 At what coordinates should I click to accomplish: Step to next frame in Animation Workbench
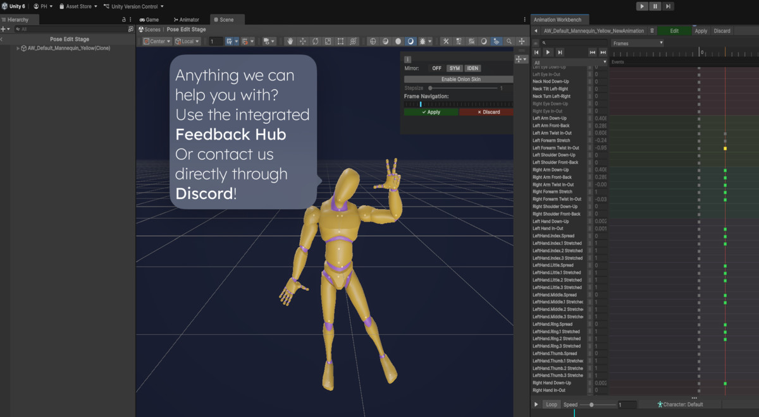coord(560,52)
